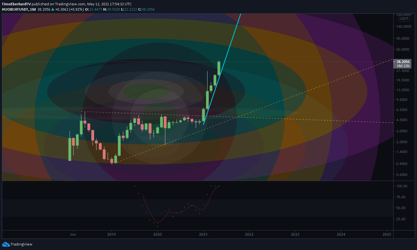This screenshot has height=250, width=417.
Task: Click the indicator scale value 100.00
Action: [x=402, y=186]
